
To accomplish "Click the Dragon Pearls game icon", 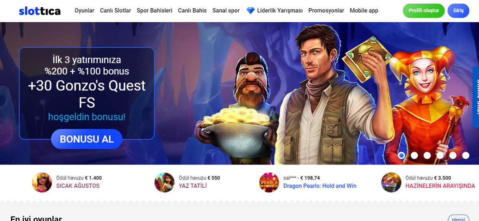I will coord(269,182).
